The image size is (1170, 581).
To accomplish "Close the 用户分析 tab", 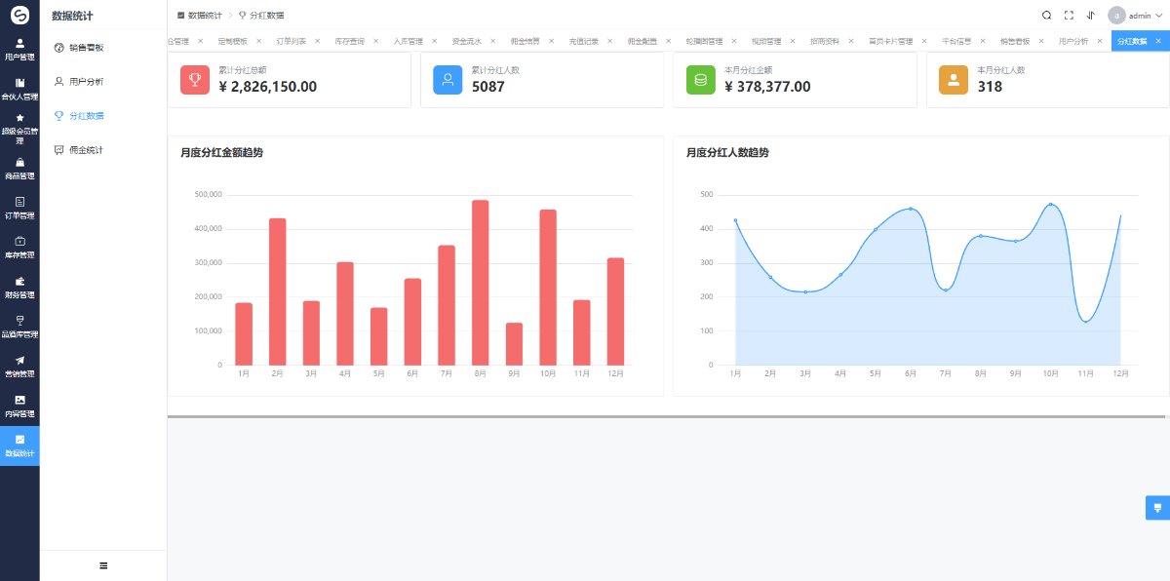I will click(1099, 41).
